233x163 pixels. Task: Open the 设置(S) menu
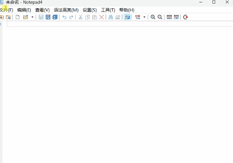(x=90, y=10)
